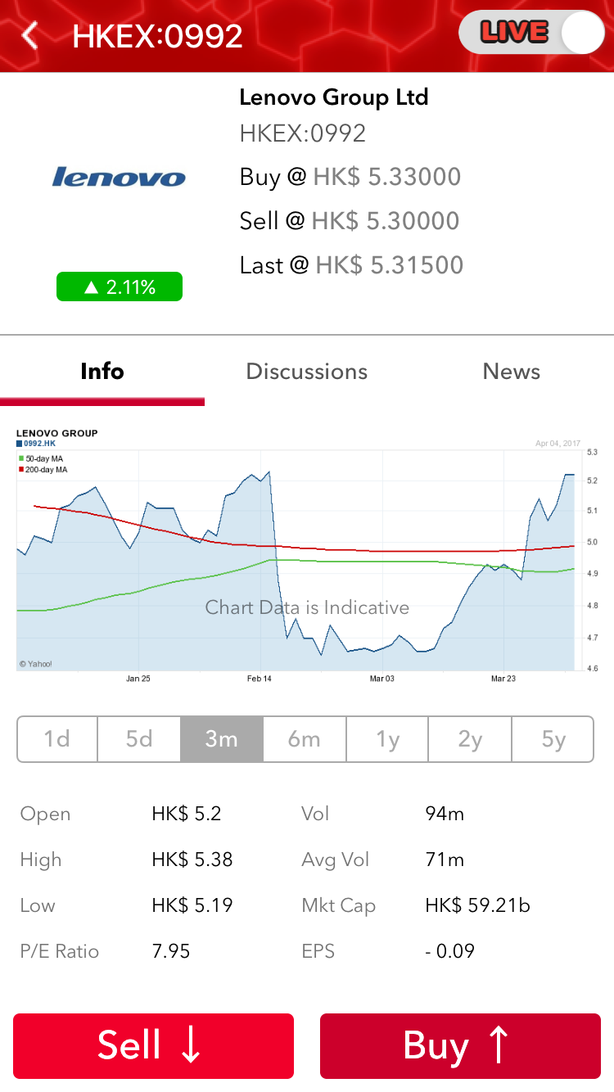This screenshot has width=614, height=1092.
Task: Tap the back arrow icon
Action: [30, 36]
